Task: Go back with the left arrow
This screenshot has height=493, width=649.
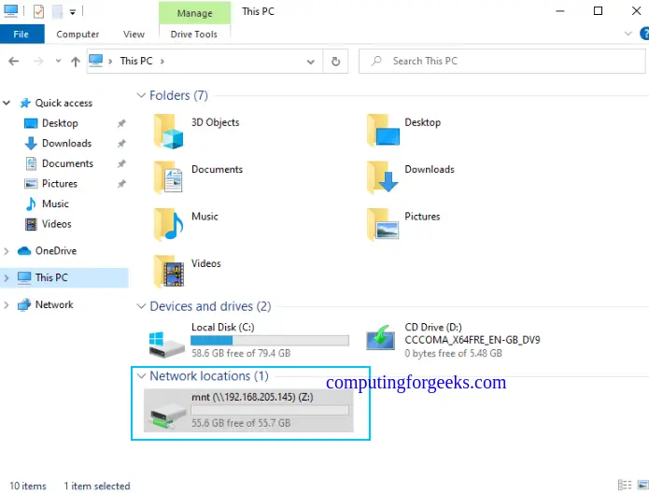Action: (x=14, y=62)
